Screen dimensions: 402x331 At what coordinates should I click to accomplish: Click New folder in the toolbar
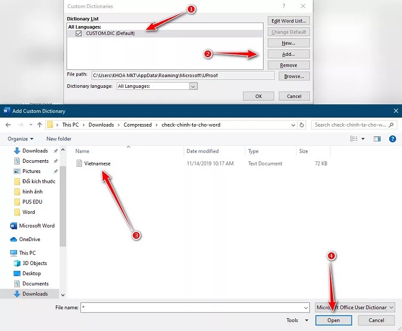click(x=59, y=139)
